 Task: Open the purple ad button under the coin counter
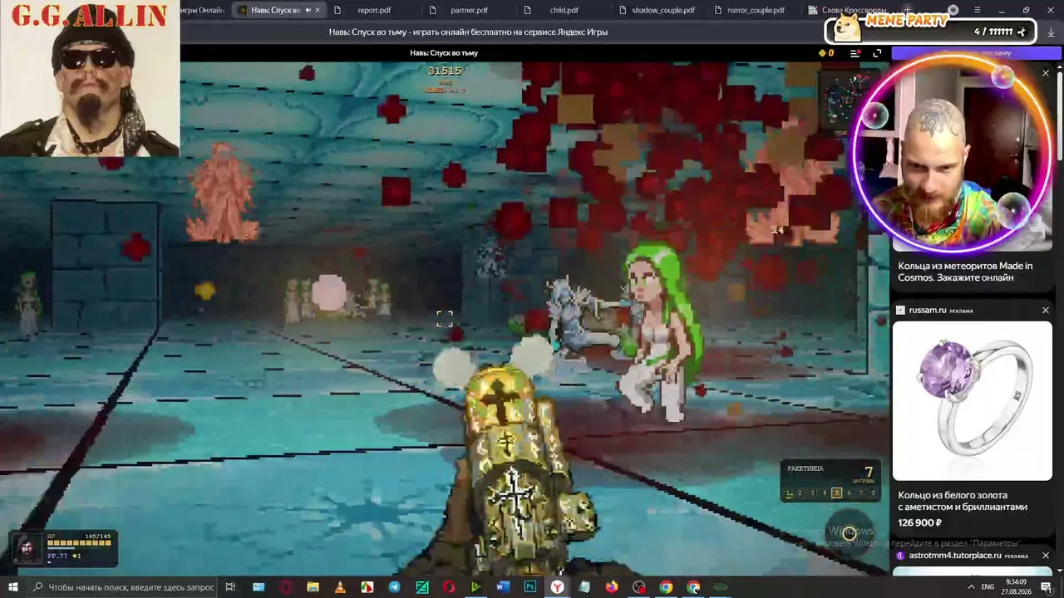tap(976, 53)
